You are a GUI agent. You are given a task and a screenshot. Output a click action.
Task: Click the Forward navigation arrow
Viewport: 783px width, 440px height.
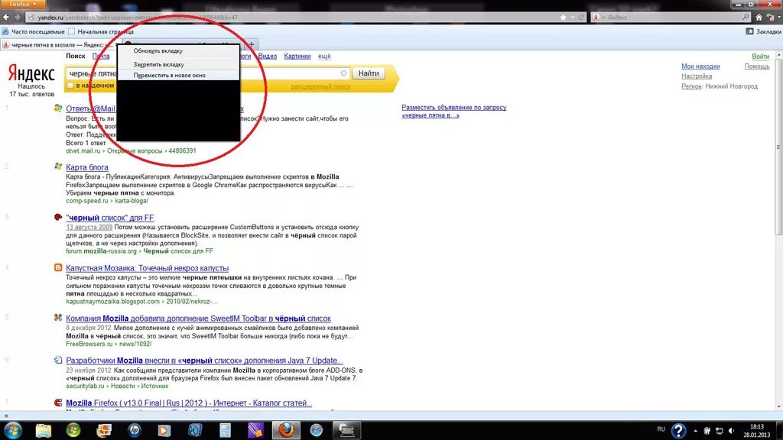click(x=18, y=17)
